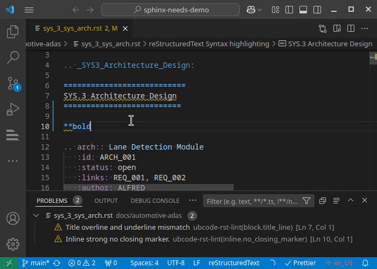Open the Accounts menu icon
Image resolution: width=377 pixels, height=269 pixels.
pos(12,219)
